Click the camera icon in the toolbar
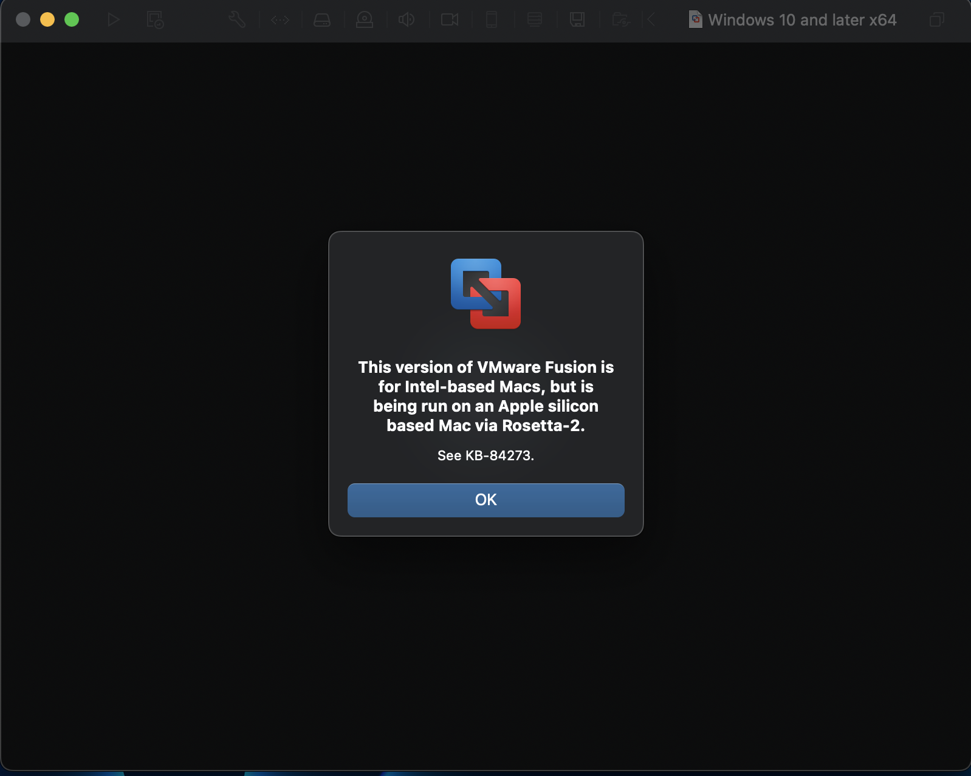The height and width of the screenshot is (776, 971). [x=450, y=20]
